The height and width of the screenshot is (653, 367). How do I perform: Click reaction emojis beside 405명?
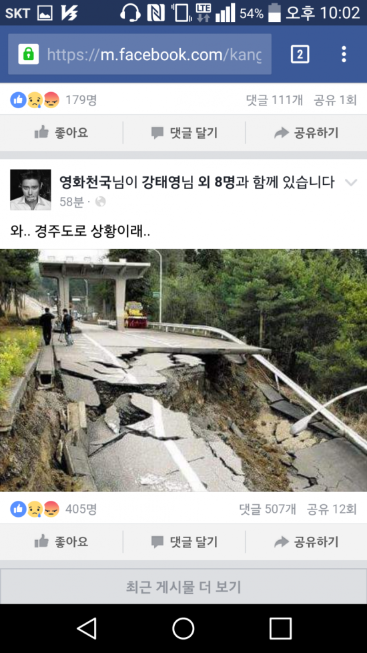tap(35, 509)
